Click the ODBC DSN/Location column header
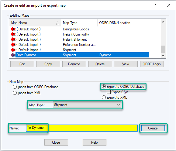Screen dimensions: 176x151 pyautogui.click(x=123, y=23)
